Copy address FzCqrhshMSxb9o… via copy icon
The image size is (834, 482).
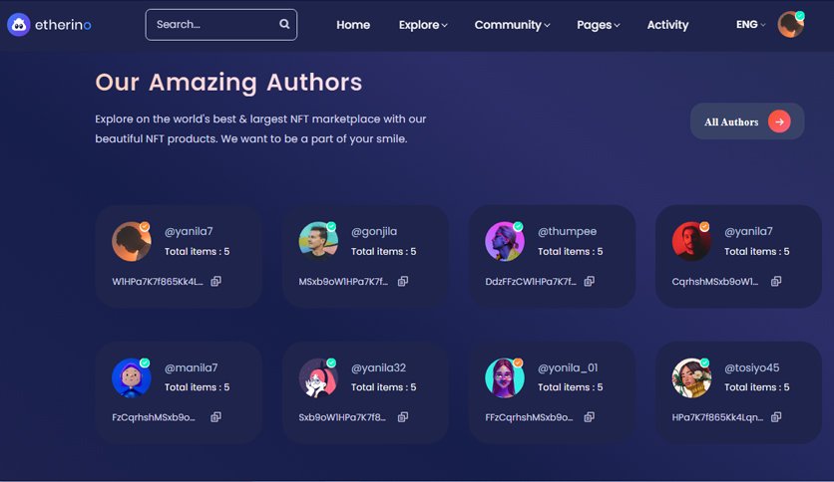tap(215, 416)
